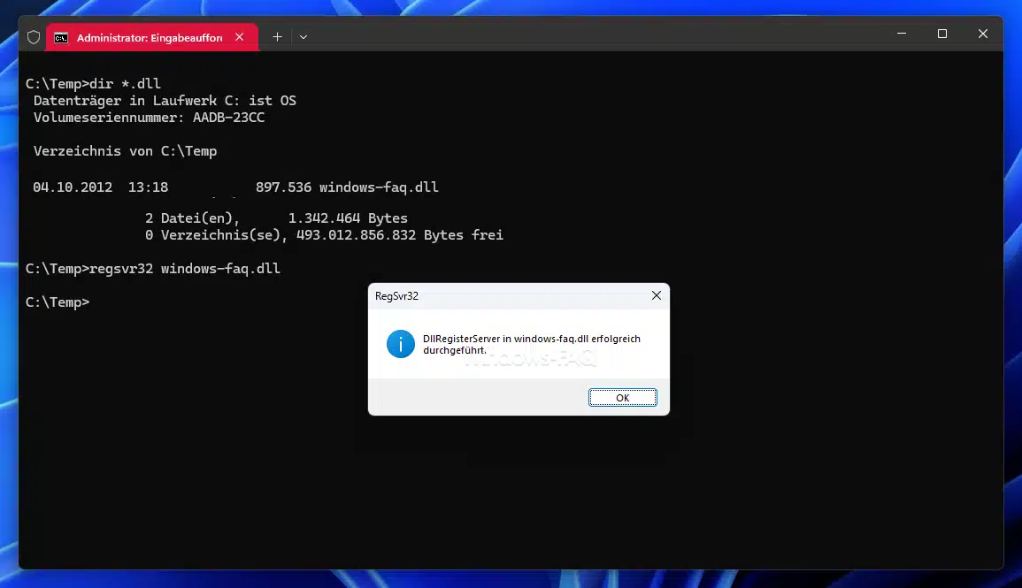Click the 'Datenträger in Laufwerk C: ist OS' line
This screenshot has width=1022, height=588.
tap(165, 100)
